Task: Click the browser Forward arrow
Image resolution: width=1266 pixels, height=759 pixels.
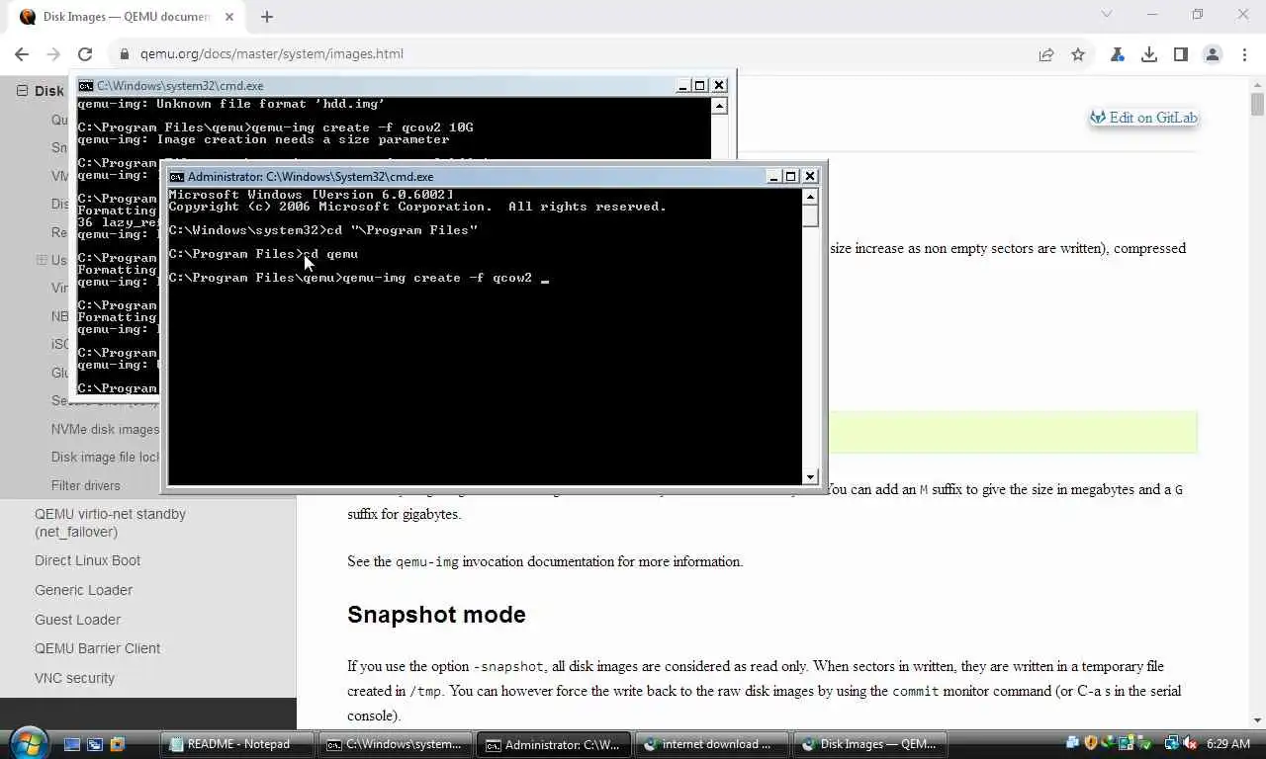Action: [x=53, y=54]
